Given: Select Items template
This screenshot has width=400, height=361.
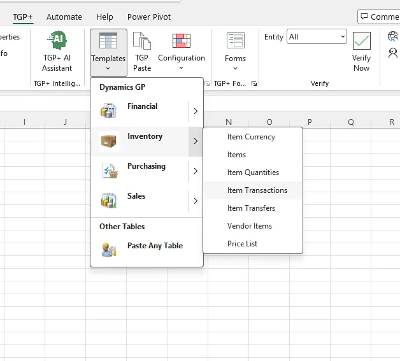Looking at the screenshot, I should click(x=253, y=155).
